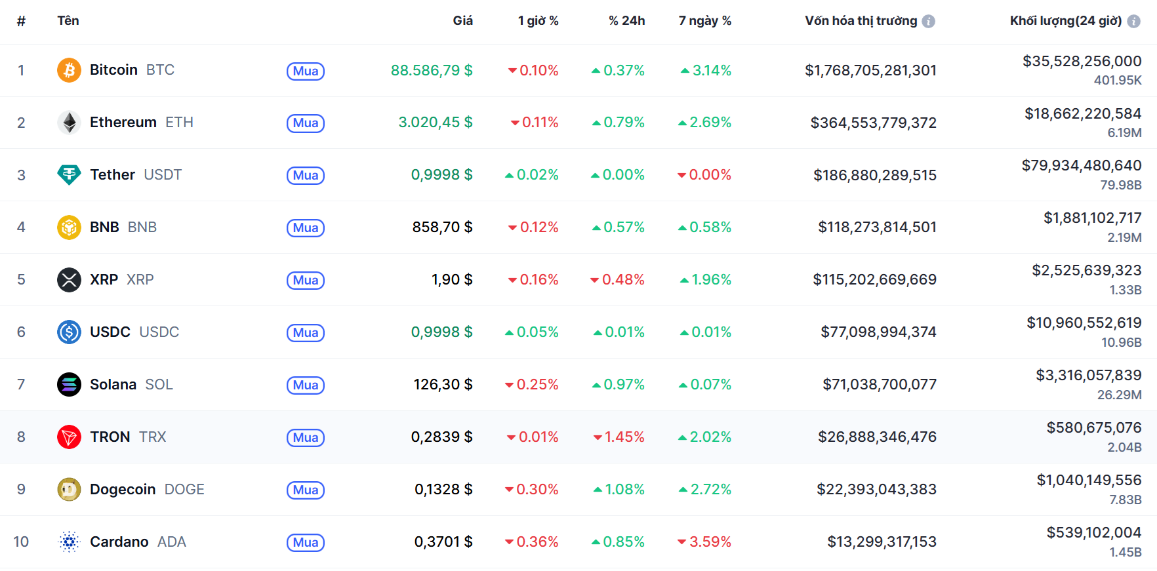Click Cardano 7-day change 3.59%
The image size is (1157, 571).
[704, 542]
